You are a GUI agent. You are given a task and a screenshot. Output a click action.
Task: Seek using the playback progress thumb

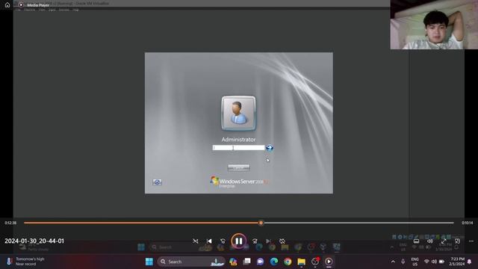click(x=261, y=223)
